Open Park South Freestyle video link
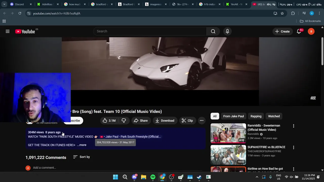The height and width of the screenshot is (182, 324). (131, 137)
